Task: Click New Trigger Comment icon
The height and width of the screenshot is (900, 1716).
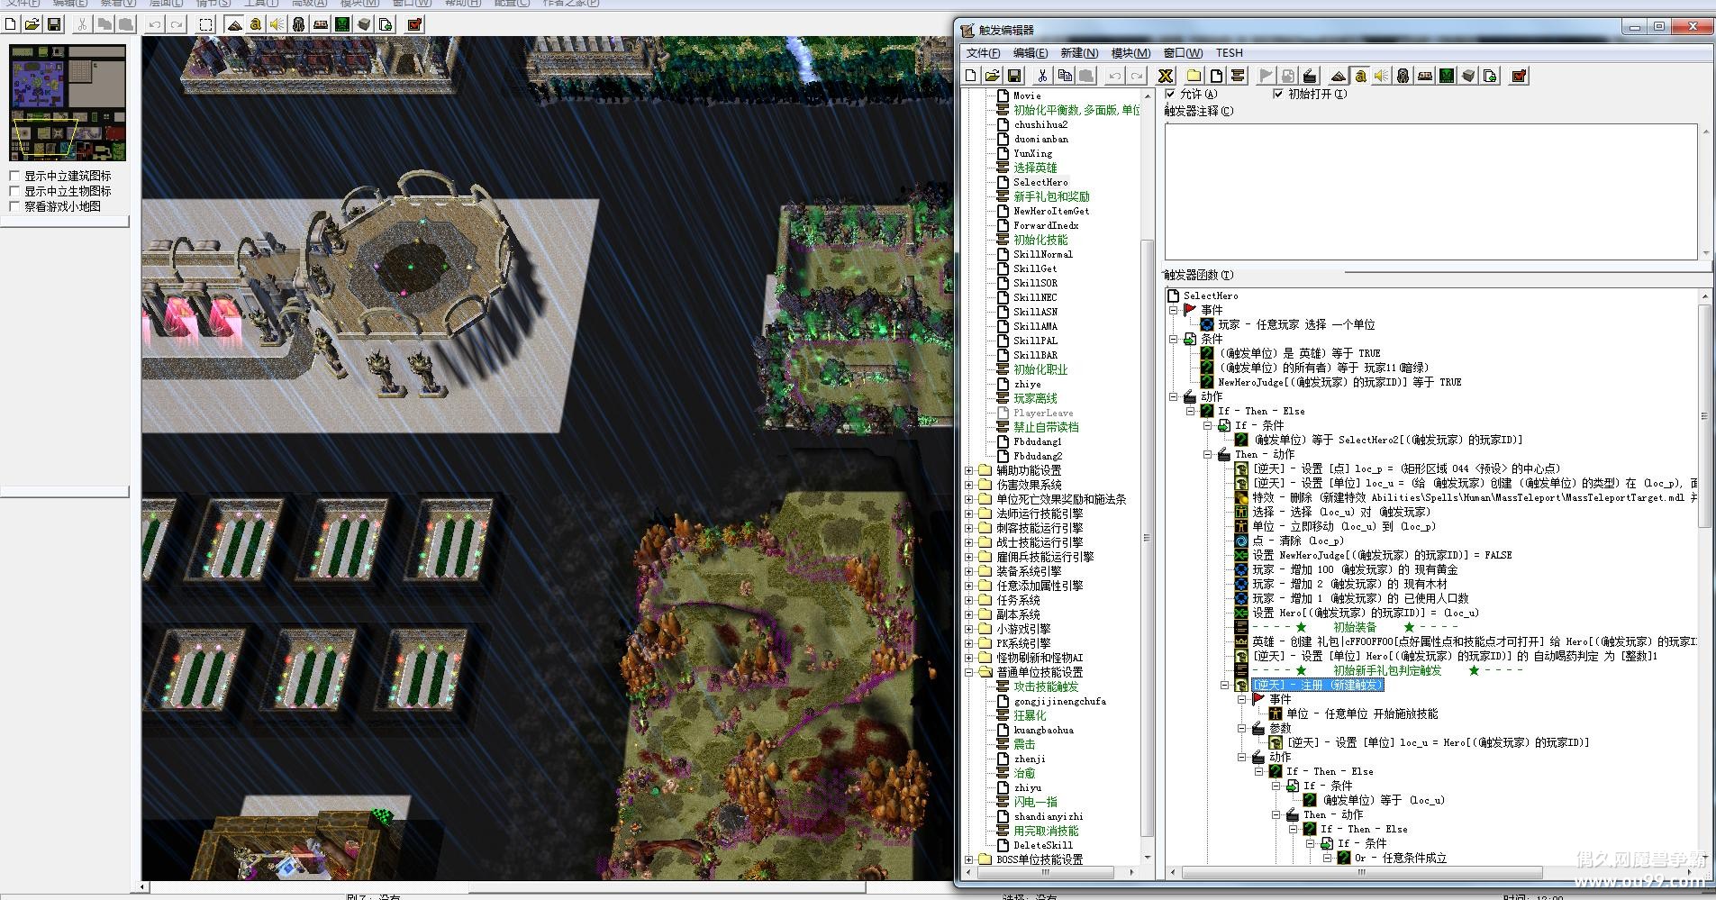Action: click(x=1238, y=76)
